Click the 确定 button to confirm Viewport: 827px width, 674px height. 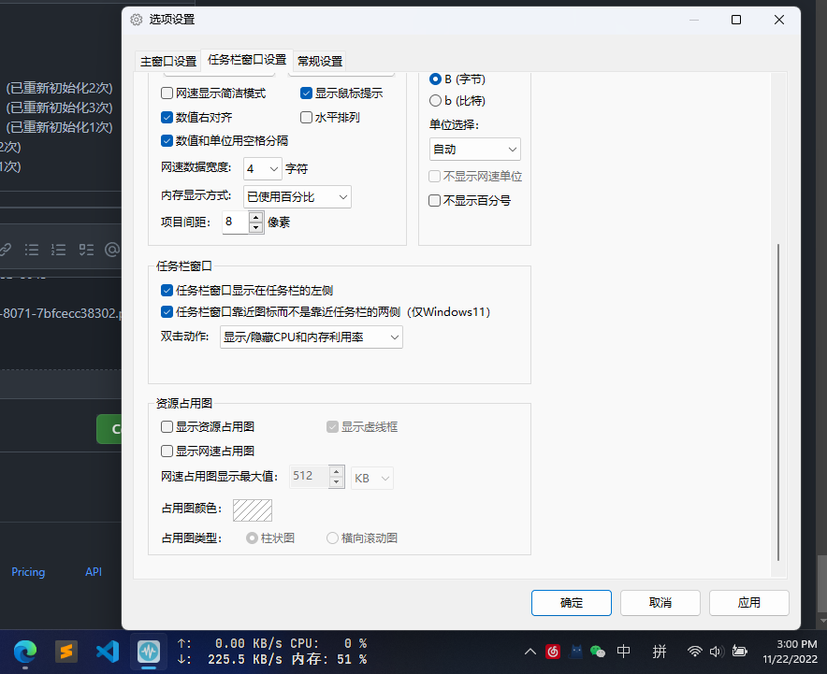tap(571, 603)
